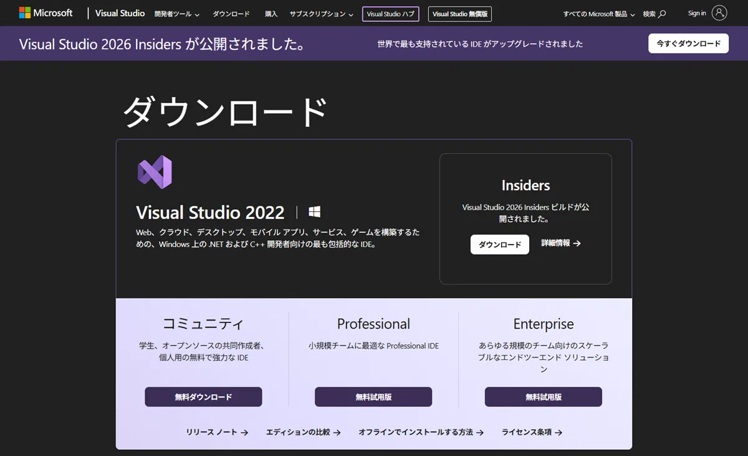This screenshot has height=456, width=748.
Task: Click the Windows platform icon beside Visual Studio 2022
Action: point(315,212)
